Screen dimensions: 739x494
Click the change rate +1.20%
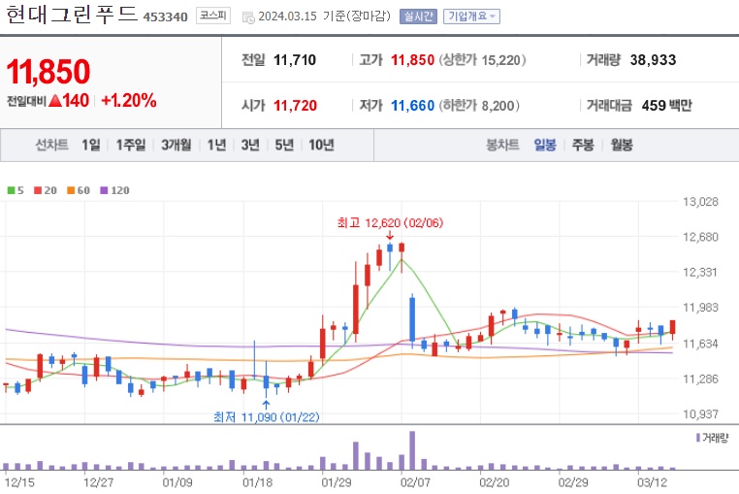(x=129, y=101)
